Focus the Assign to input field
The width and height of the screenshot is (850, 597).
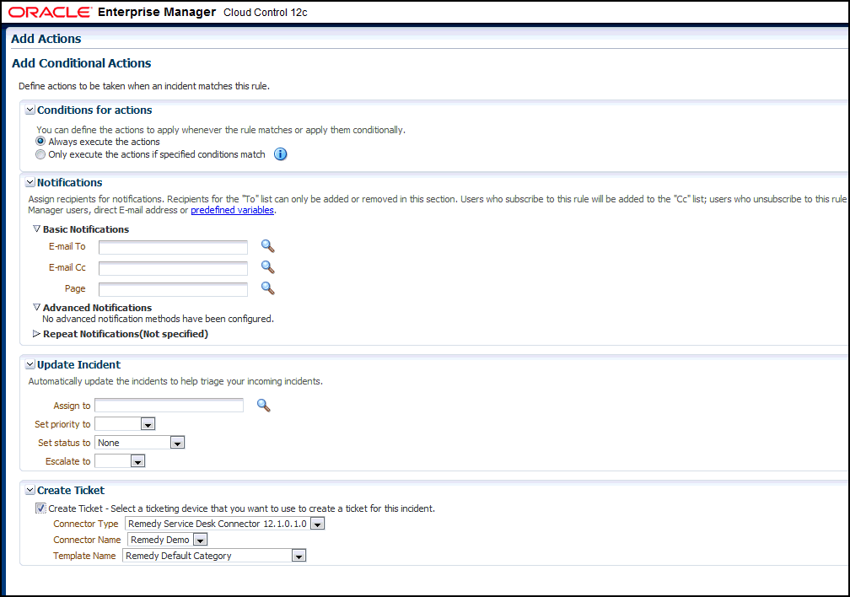pos(169,405)
